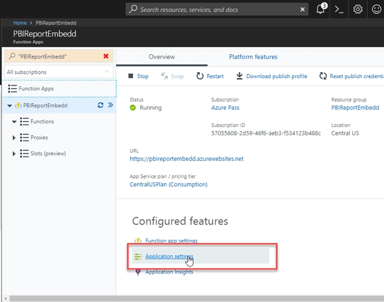Clear the function app filter red X
384x302 pixels.
click(106, 56)
